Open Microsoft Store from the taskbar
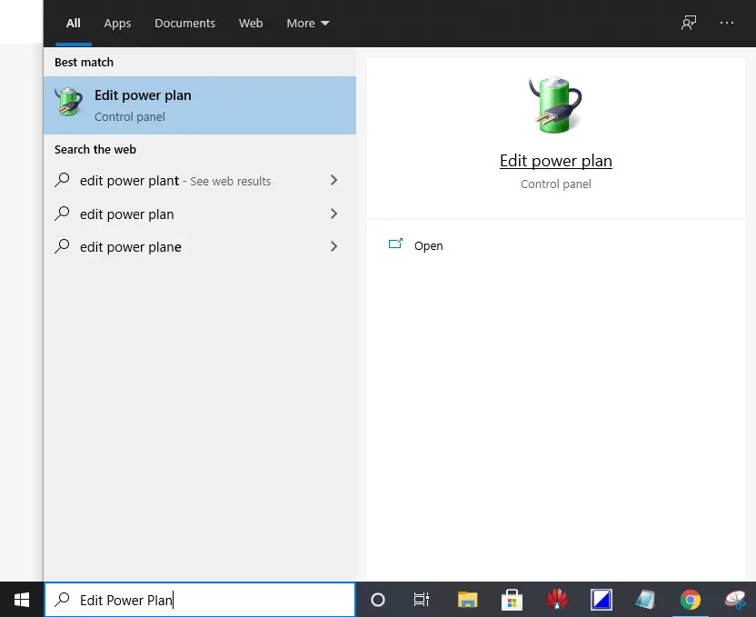The width and height of the screenshot is (756, 617). pos(512,600)
